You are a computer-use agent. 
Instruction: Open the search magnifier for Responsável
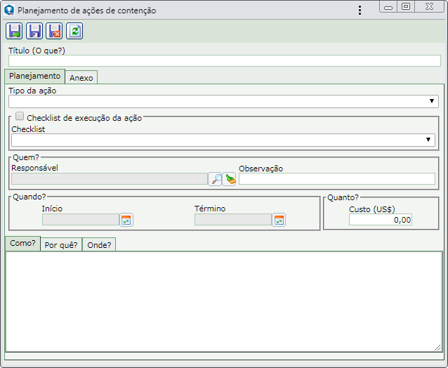tap(215, 179)
